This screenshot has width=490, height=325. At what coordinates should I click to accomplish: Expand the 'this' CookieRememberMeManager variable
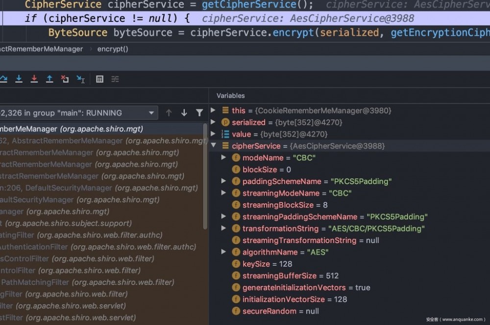click(213, 111)
